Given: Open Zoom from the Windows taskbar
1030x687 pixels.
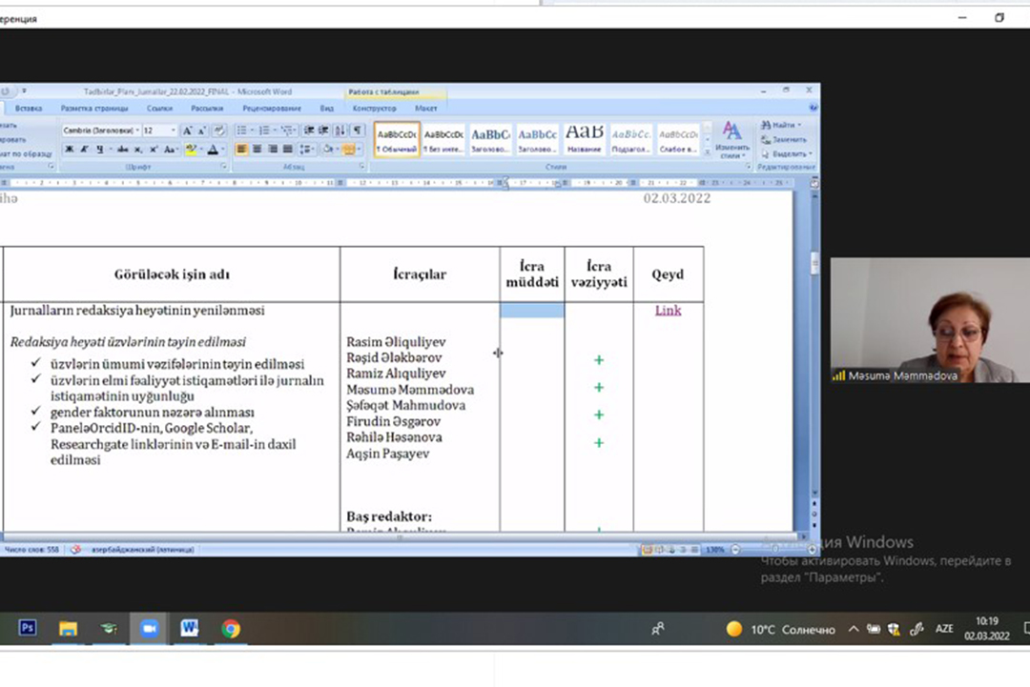Looking at the screenshot, I should (x=148, y=629).
